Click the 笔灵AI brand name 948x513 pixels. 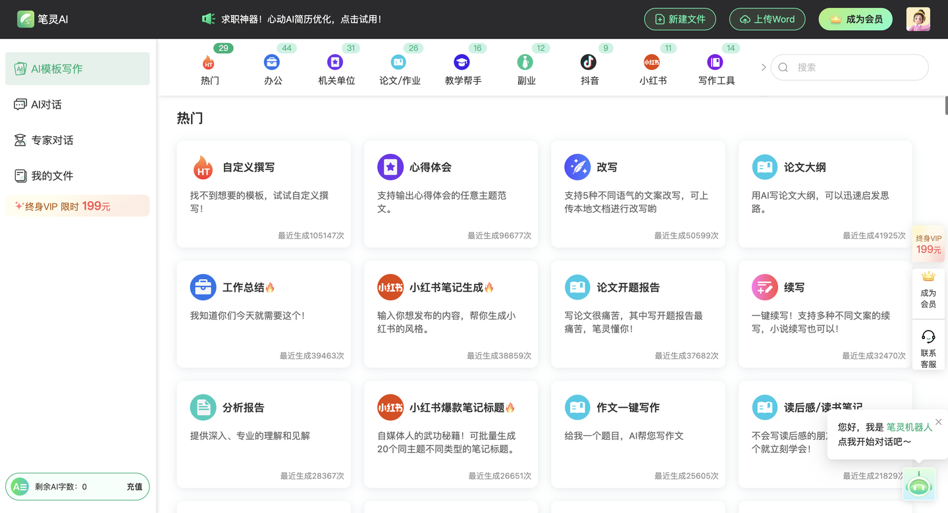[x=53, y=19]
